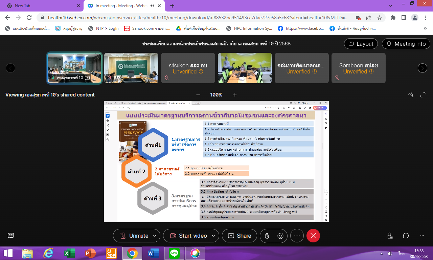Open Excel from the taskbar

tap(69, 253)
